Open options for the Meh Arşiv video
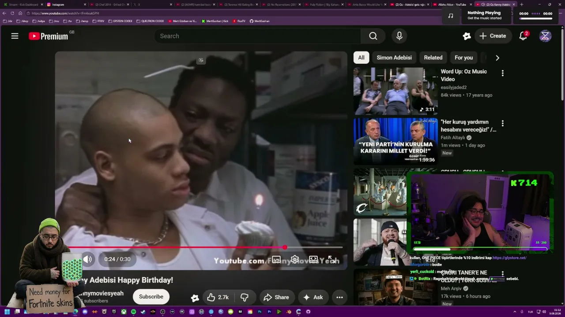 tap(502, 274)
